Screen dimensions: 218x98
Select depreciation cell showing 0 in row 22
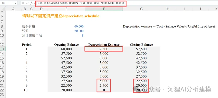pos(104,90)
